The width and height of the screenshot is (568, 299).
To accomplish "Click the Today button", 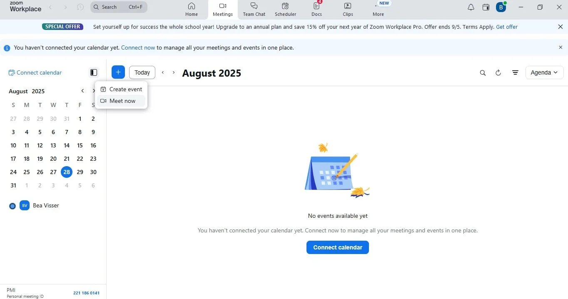I will 142,72.
